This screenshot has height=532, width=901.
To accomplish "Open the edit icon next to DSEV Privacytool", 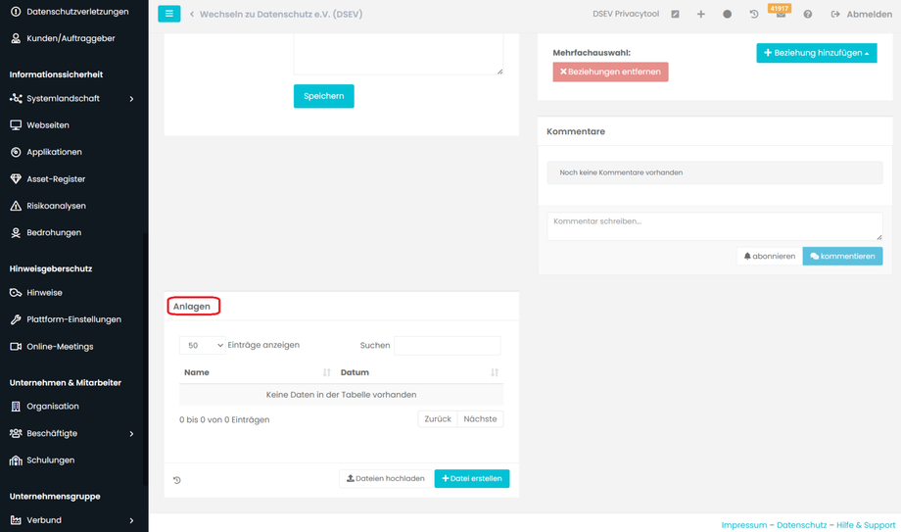I will tap(675, 15).
